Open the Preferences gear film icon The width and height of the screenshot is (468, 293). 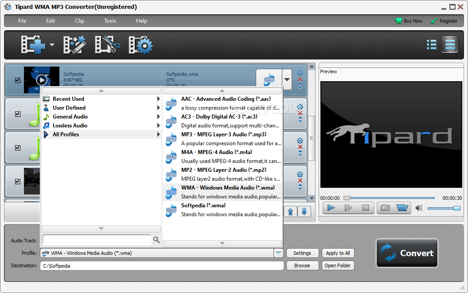140,45
